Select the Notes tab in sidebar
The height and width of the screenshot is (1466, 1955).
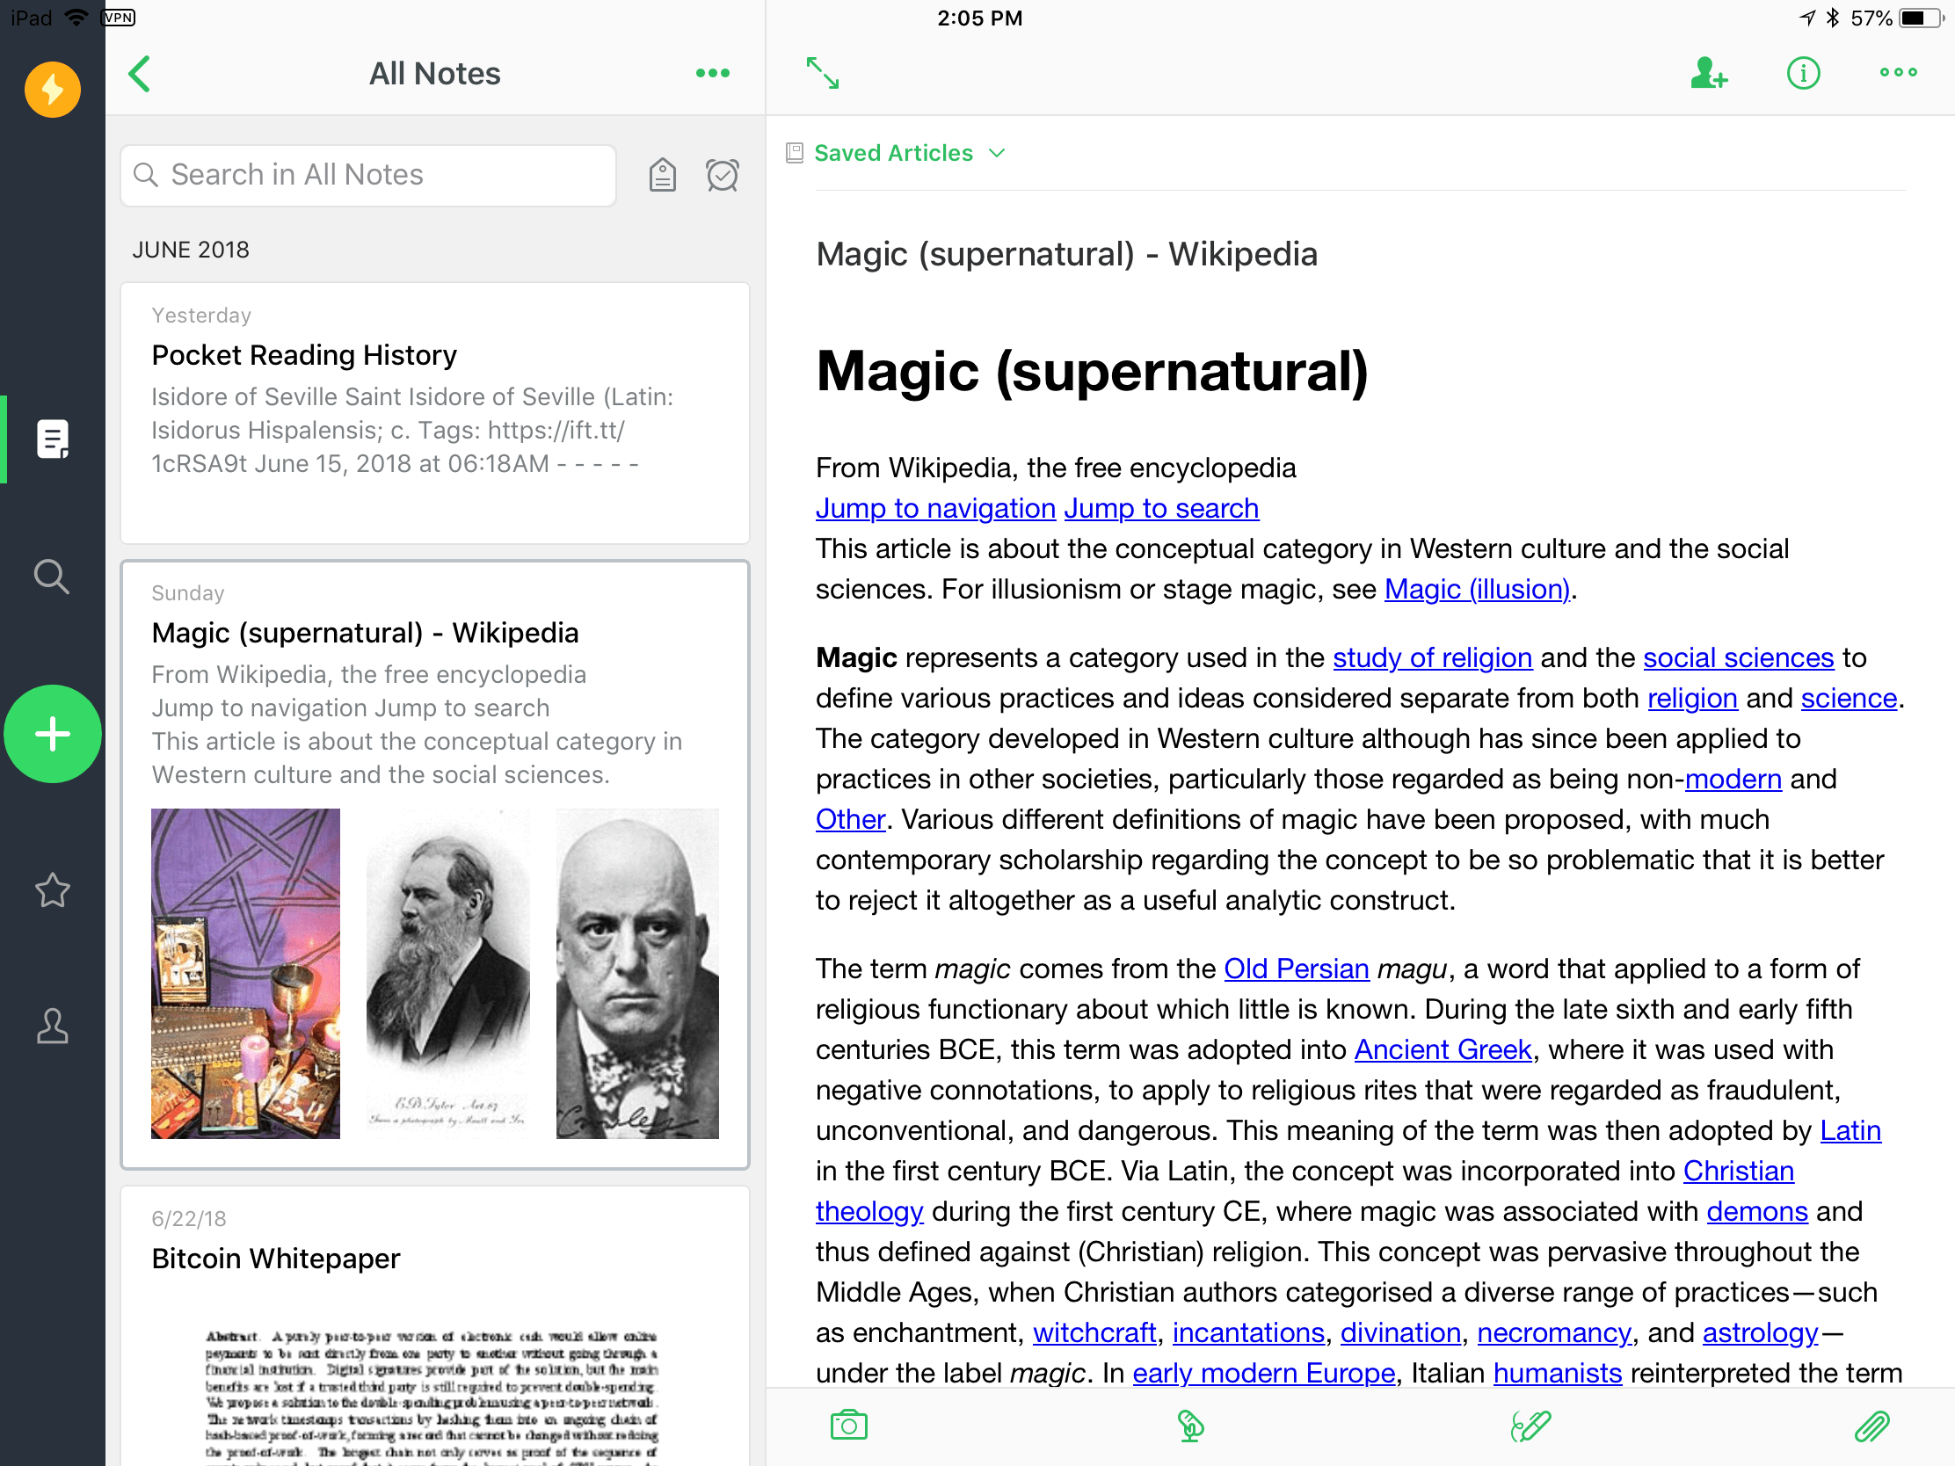tap(52, 439)
